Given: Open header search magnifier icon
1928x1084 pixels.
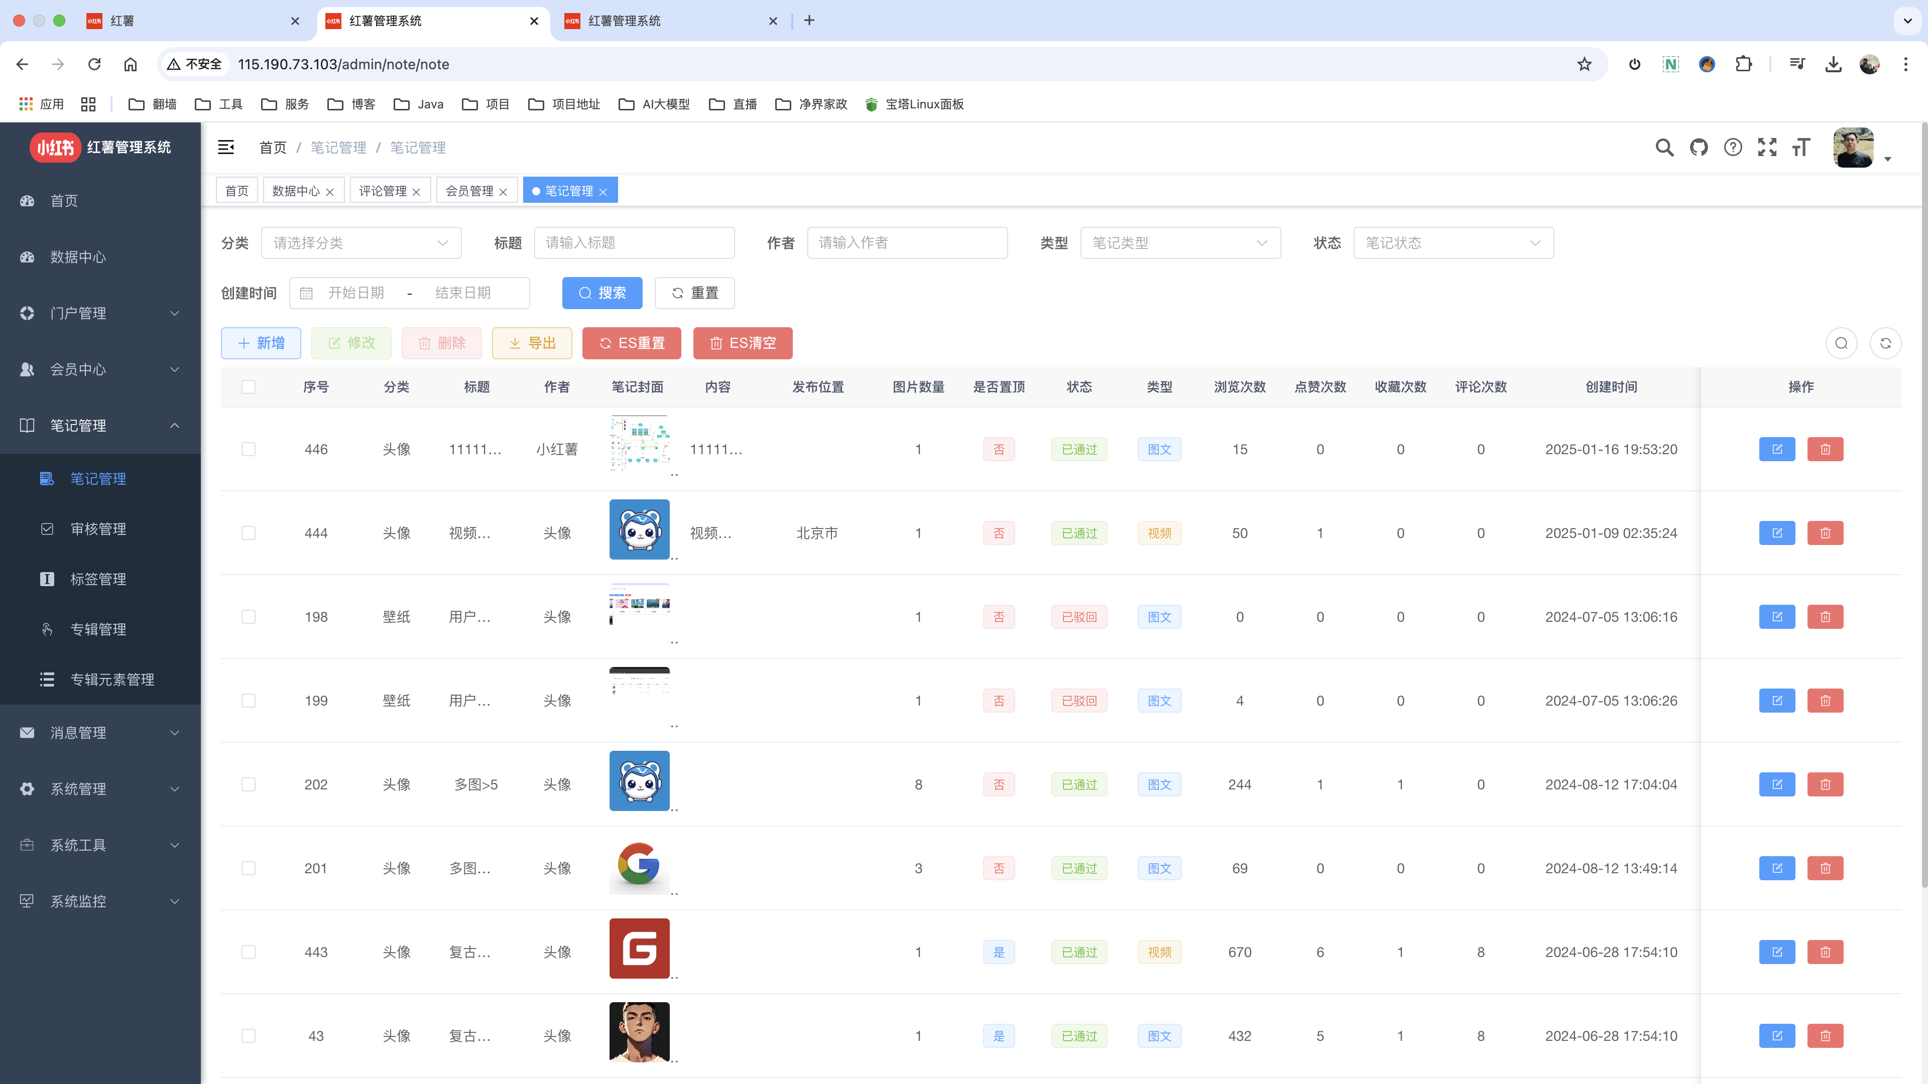Looking at the screenshot, I should [1664, 148].
